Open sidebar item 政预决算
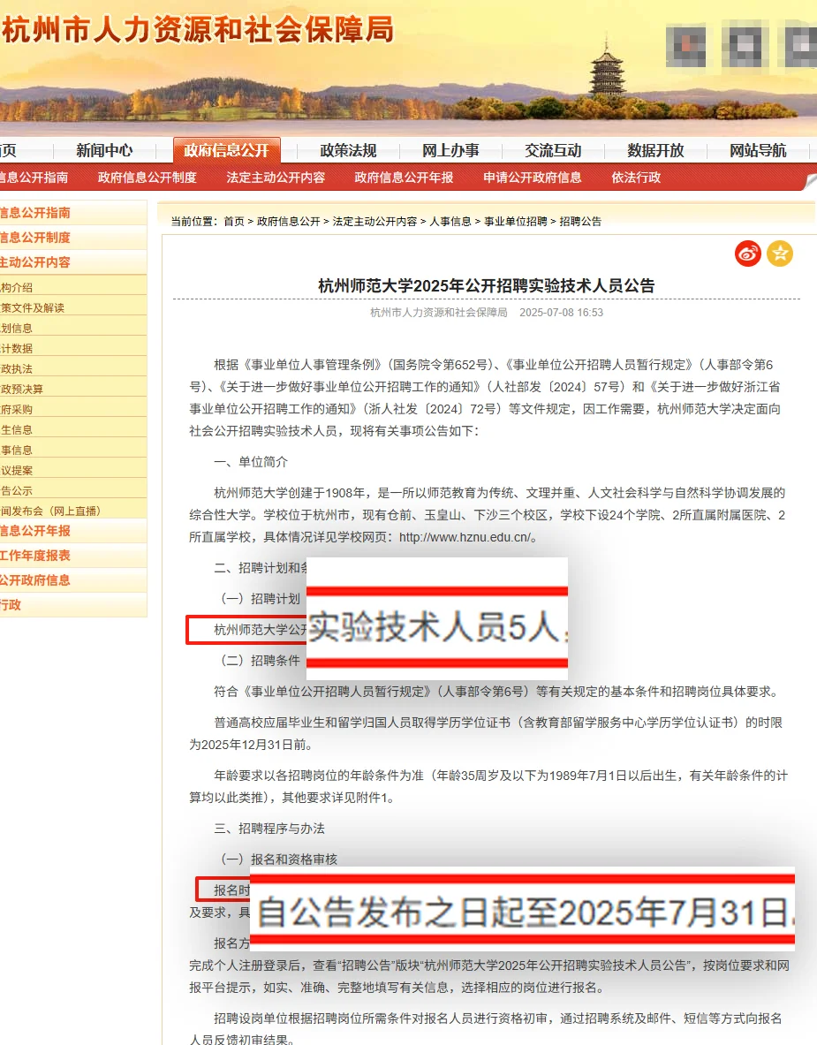This screenshot has height=1045, width=817. 22,390
